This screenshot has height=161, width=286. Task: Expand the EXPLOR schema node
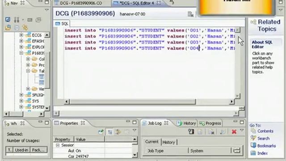click(21, 47)
